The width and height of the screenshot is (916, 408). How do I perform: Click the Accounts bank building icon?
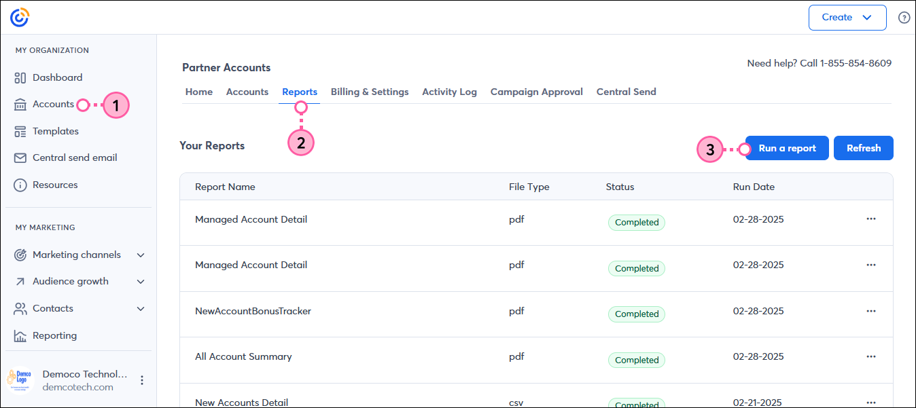click(20, 105)
